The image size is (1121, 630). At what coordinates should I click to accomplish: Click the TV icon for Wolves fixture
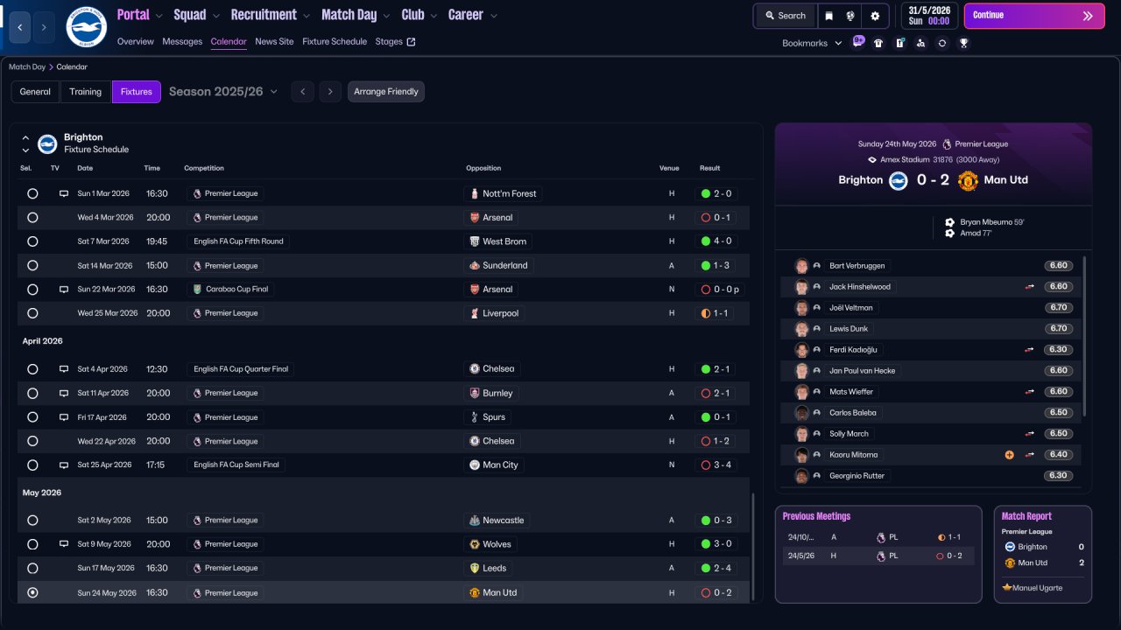64,543
